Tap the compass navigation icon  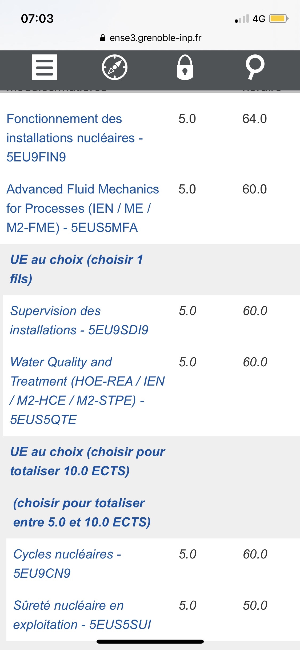115,67
